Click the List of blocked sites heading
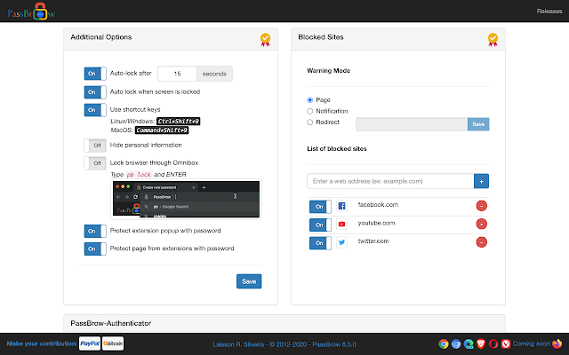This screenshot has height=355, width=569. click(337, 149)
